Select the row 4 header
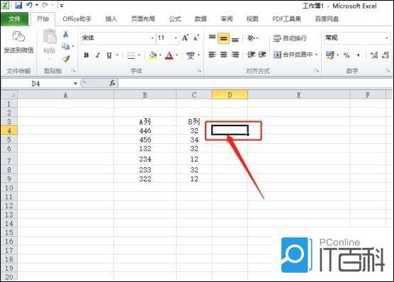Image resolution: width=394 pixels, height=282 pixels. [9, 130]
